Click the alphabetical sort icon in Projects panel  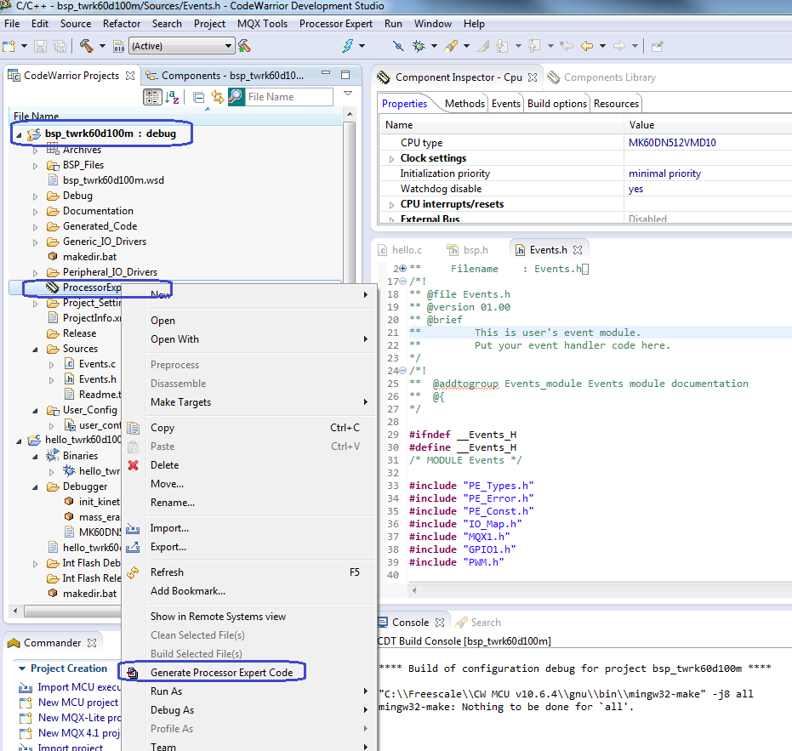click(x=172, y=97)
